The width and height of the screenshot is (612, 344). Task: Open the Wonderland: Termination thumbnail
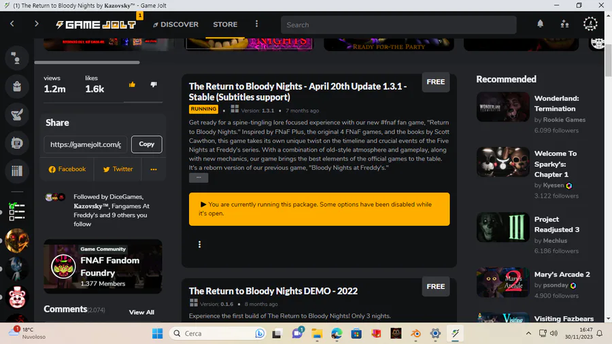[x=503, y=107]
